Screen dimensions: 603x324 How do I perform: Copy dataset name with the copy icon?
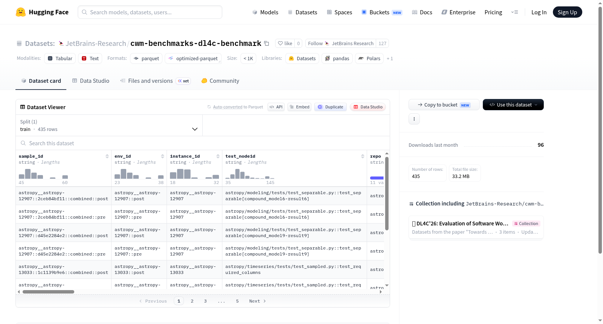pyautogui.click(x=266, y=43)
